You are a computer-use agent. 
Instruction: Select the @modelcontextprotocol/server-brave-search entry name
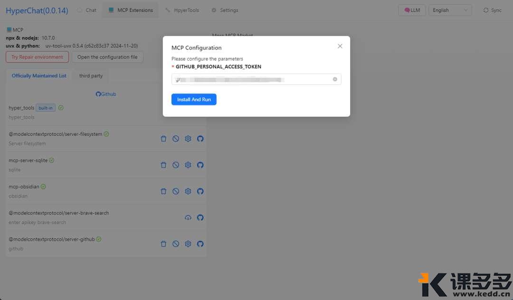(x=58, y=213)
